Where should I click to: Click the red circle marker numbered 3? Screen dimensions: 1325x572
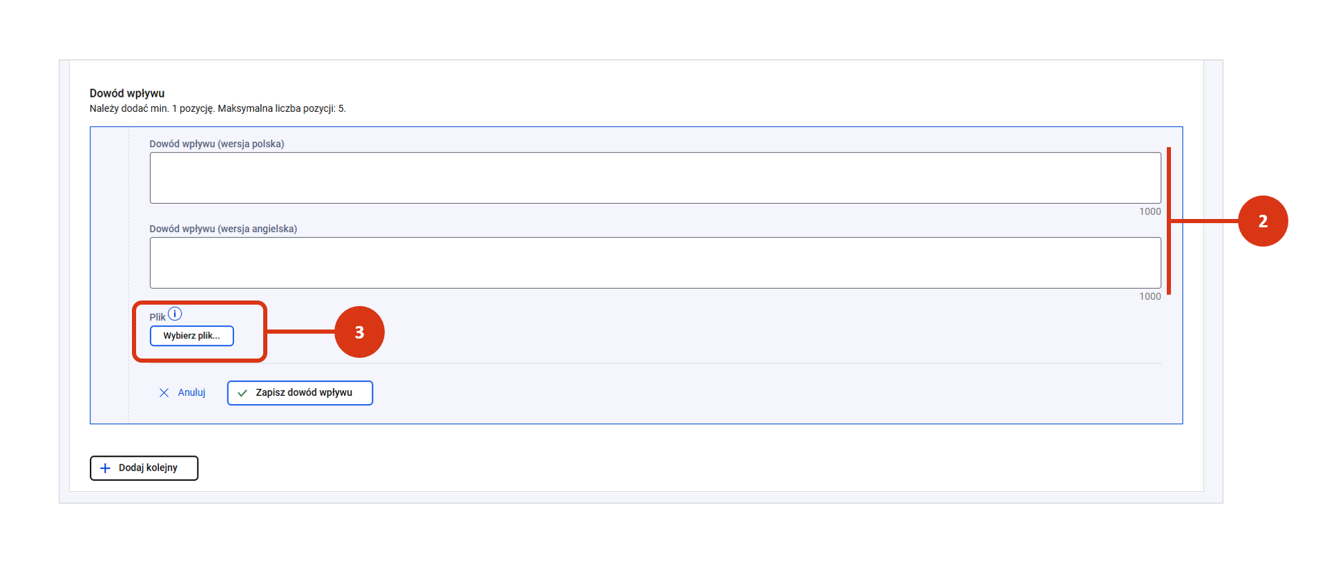click(359, 332)
